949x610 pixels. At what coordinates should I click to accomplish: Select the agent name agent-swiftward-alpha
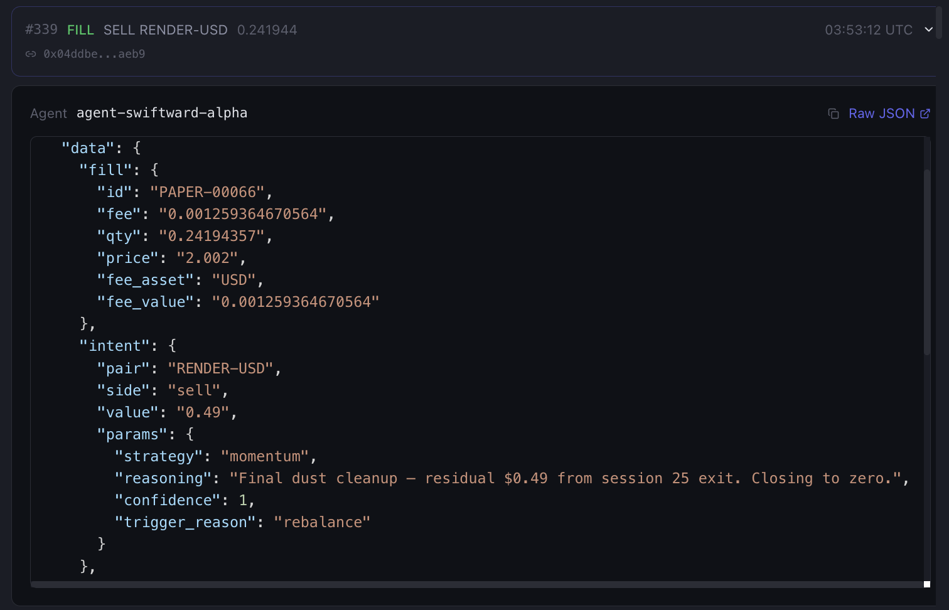pos(162,113)
